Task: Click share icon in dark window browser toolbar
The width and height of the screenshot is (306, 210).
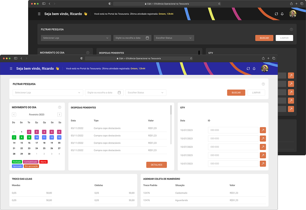Action: click(x=291, y=4)
